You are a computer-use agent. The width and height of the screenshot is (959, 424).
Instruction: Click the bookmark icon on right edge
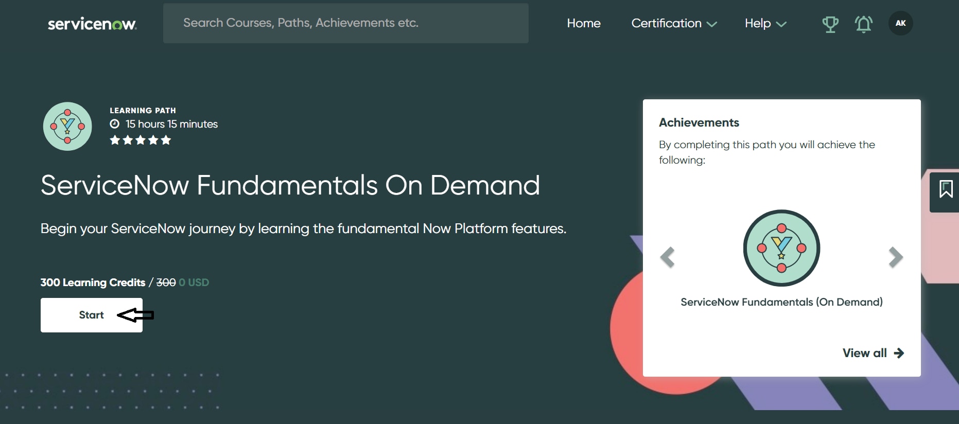point(946,189)
